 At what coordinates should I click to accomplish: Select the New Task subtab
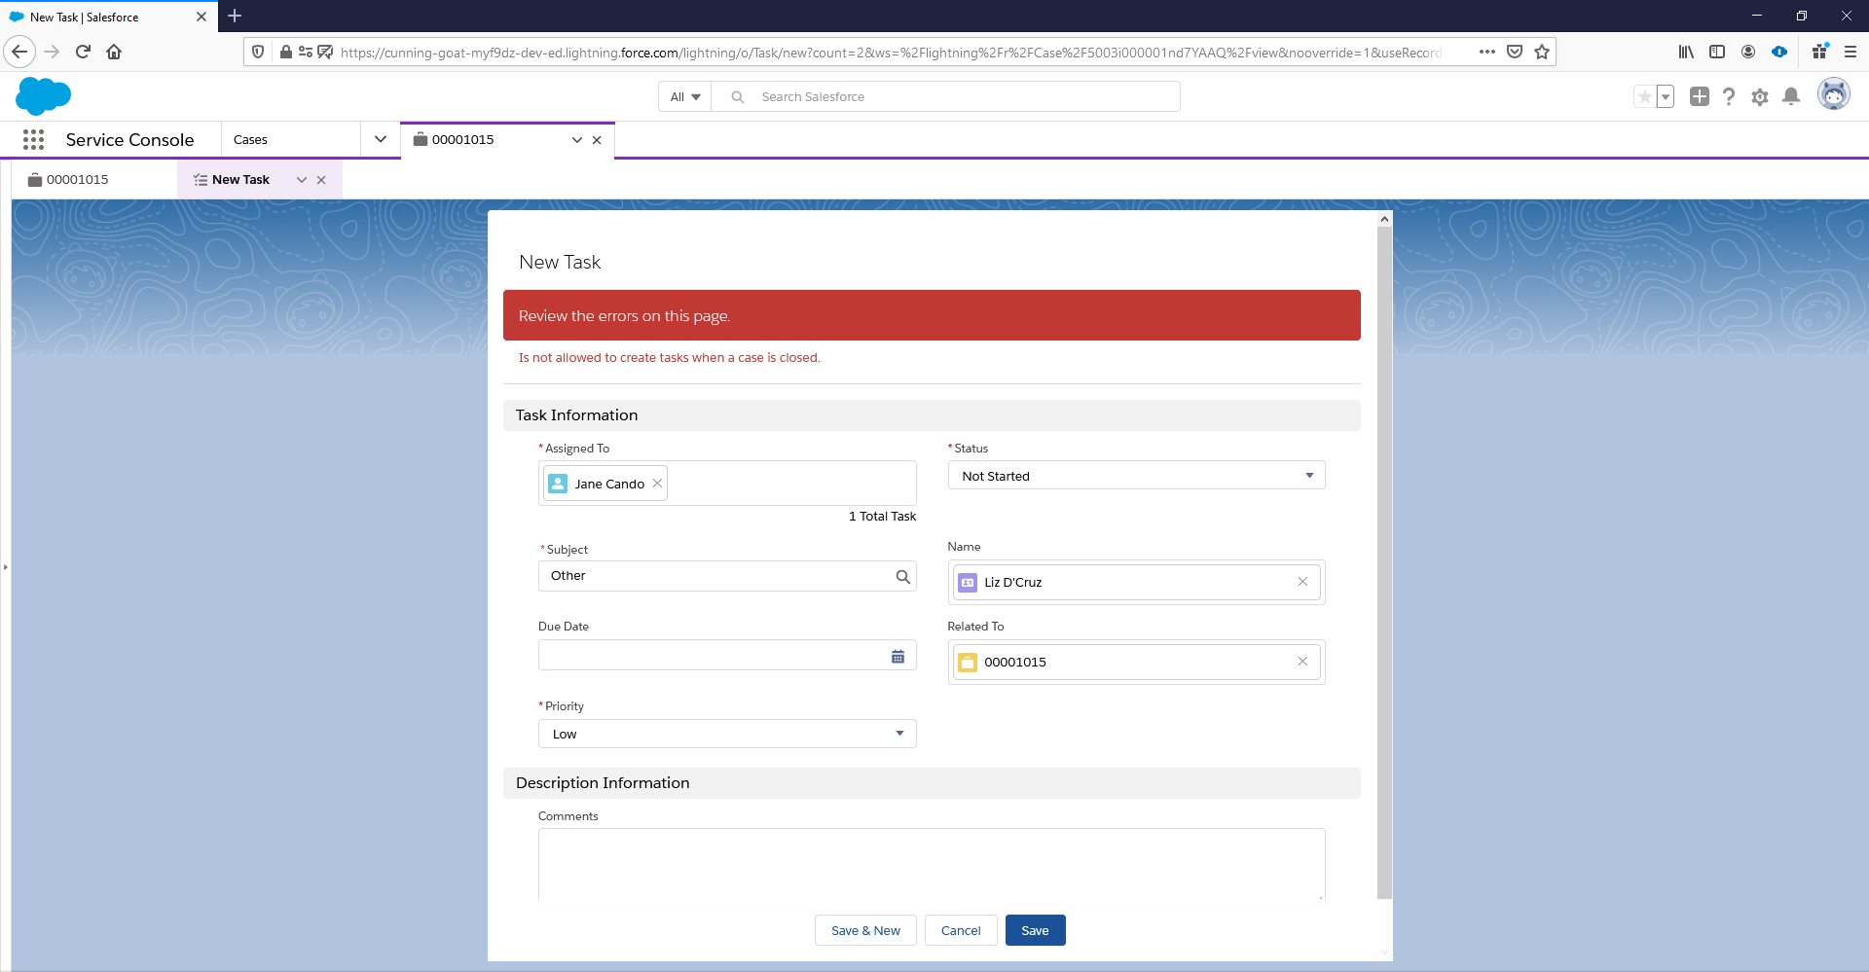[x=240, y=180]
